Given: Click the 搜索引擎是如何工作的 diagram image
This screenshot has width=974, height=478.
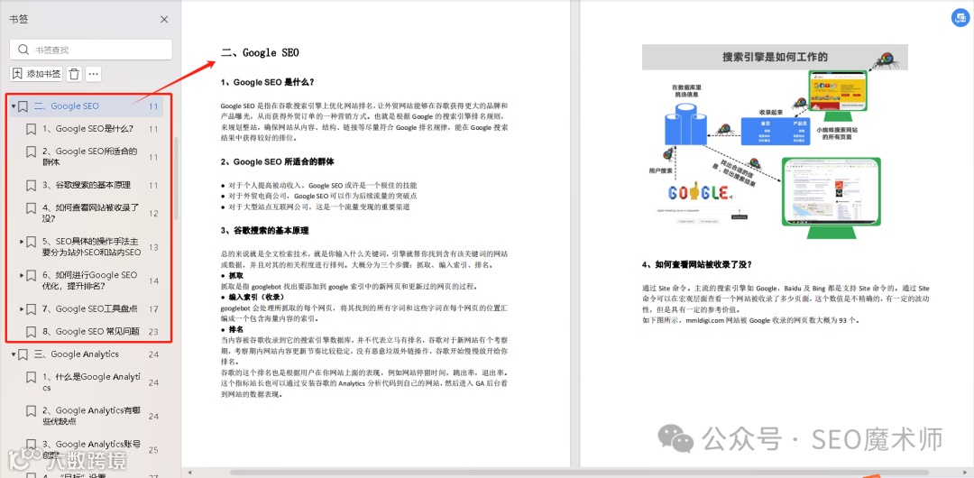Looking at the screenshot, I should pos(775,143).
